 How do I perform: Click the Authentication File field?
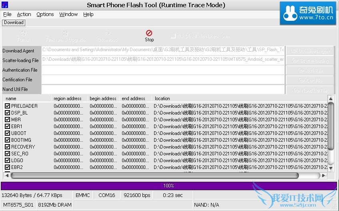tap(163, 70)
